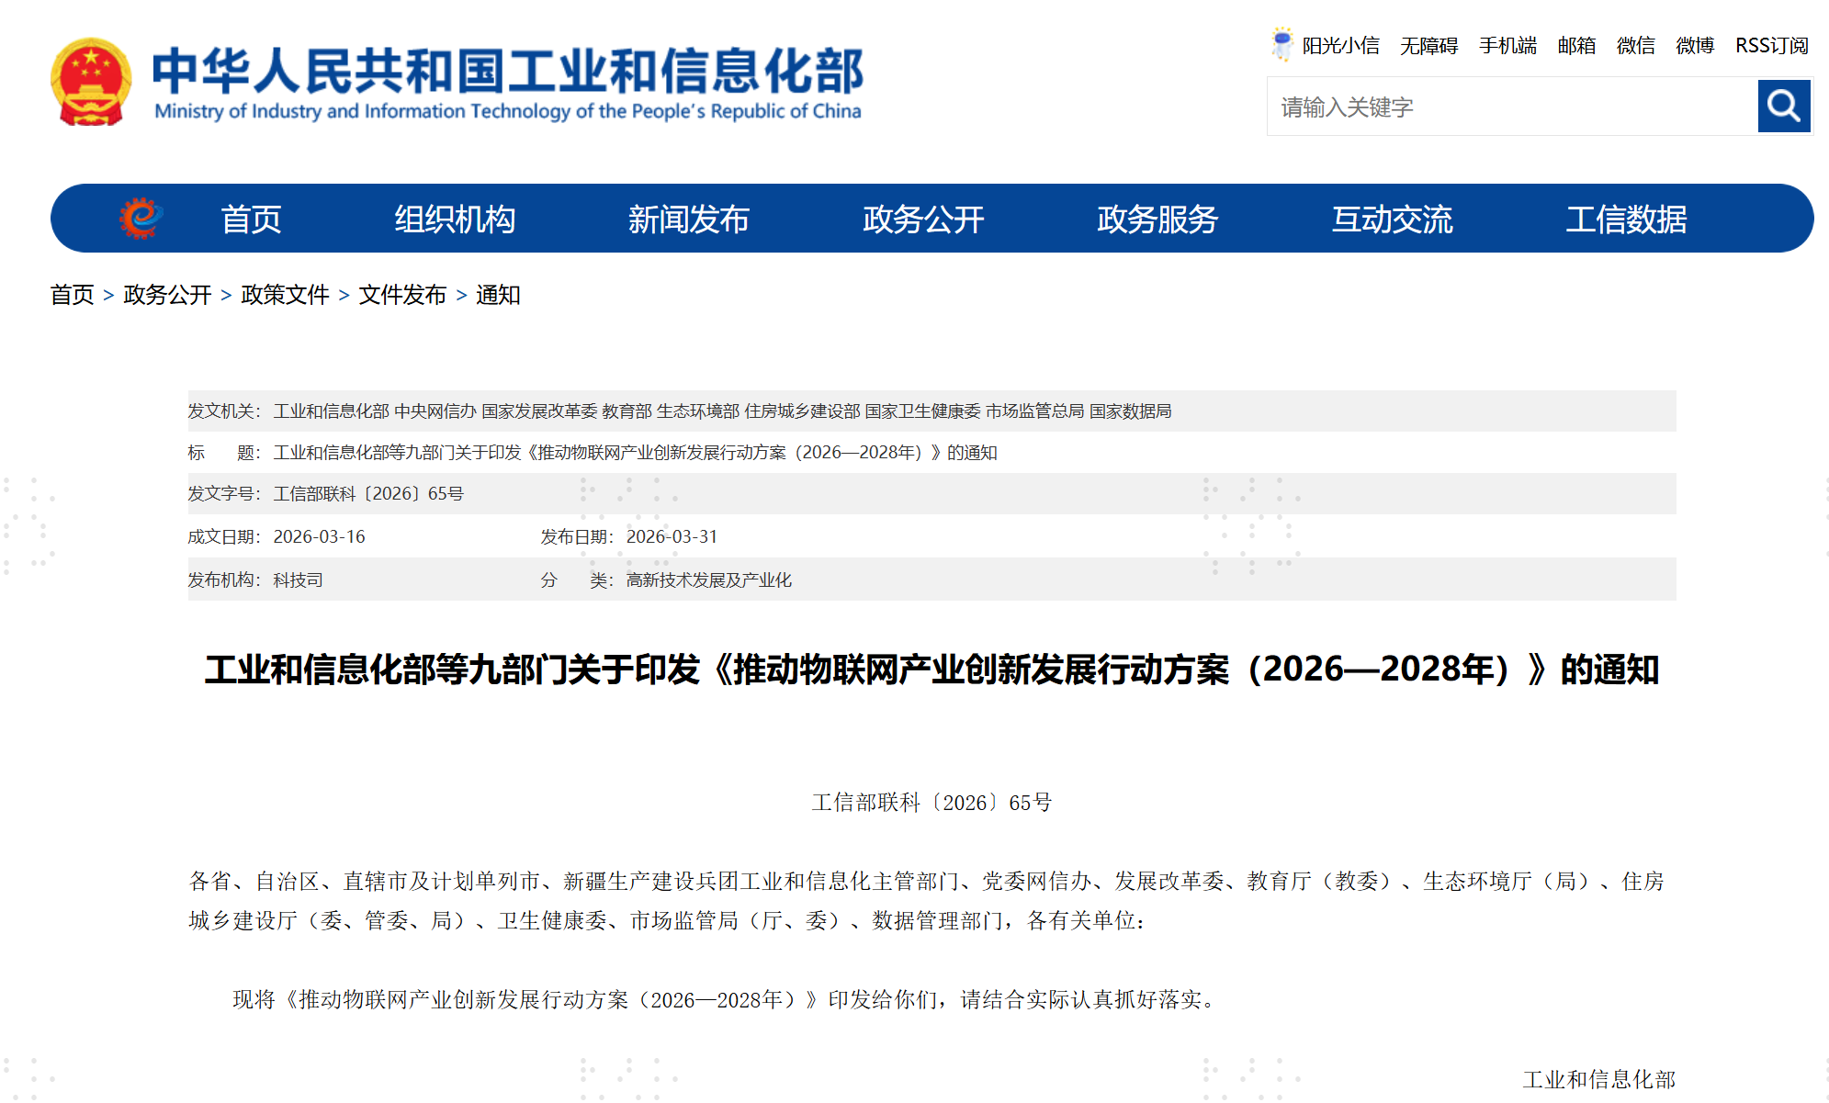Open the 新闻发布 navigation item
Viewport: 1829px width, 1103px height.
689,219
